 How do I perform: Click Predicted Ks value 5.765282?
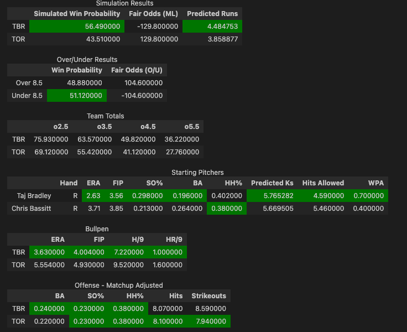click(x=279, y=196)
